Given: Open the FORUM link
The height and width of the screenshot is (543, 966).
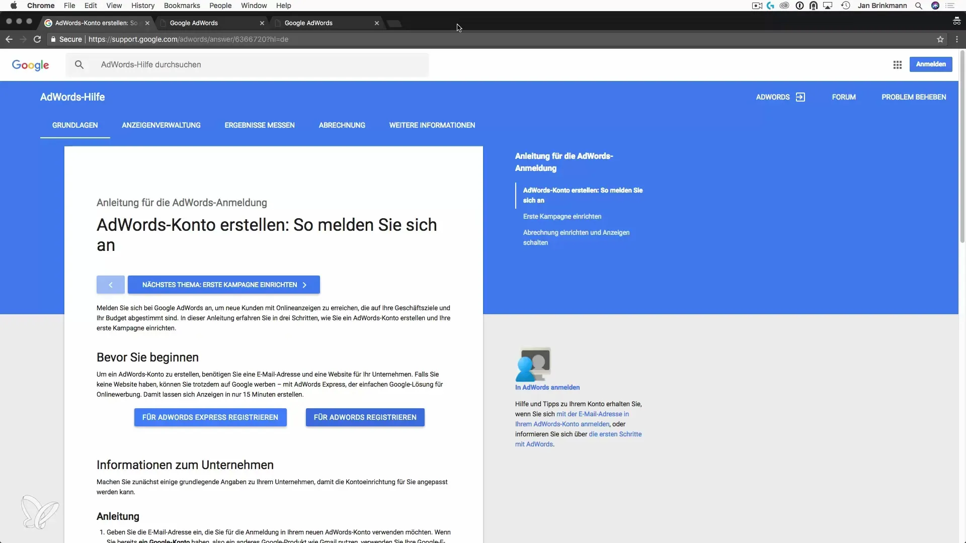Looking at the screenshot, I should pos(844,97).
